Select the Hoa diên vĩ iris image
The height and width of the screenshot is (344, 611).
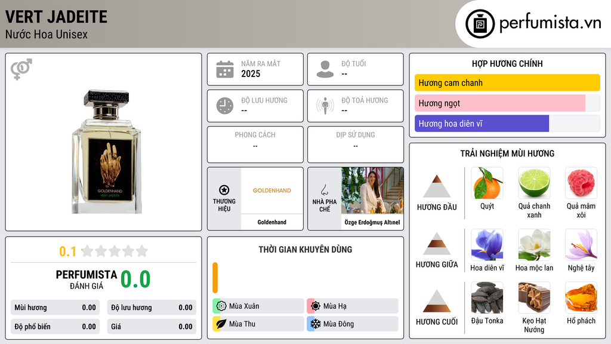click(x=487, y=245)
